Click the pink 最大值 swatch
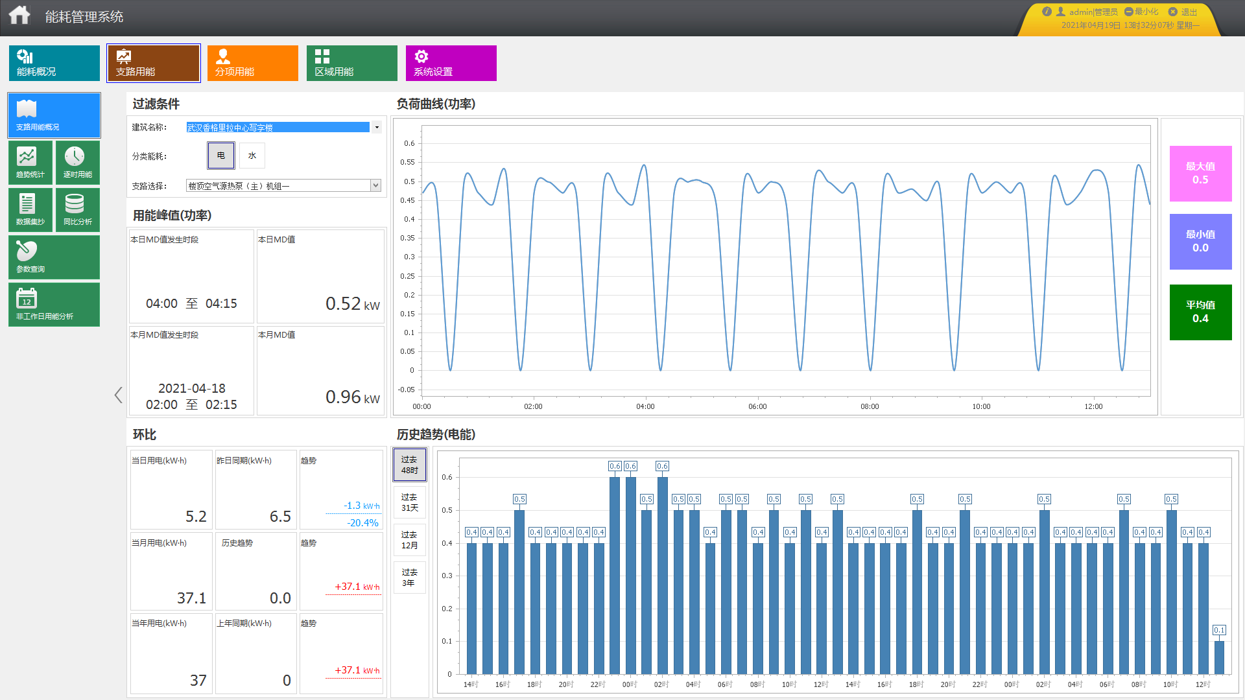1245x700 pixels. pos(1200,173)
